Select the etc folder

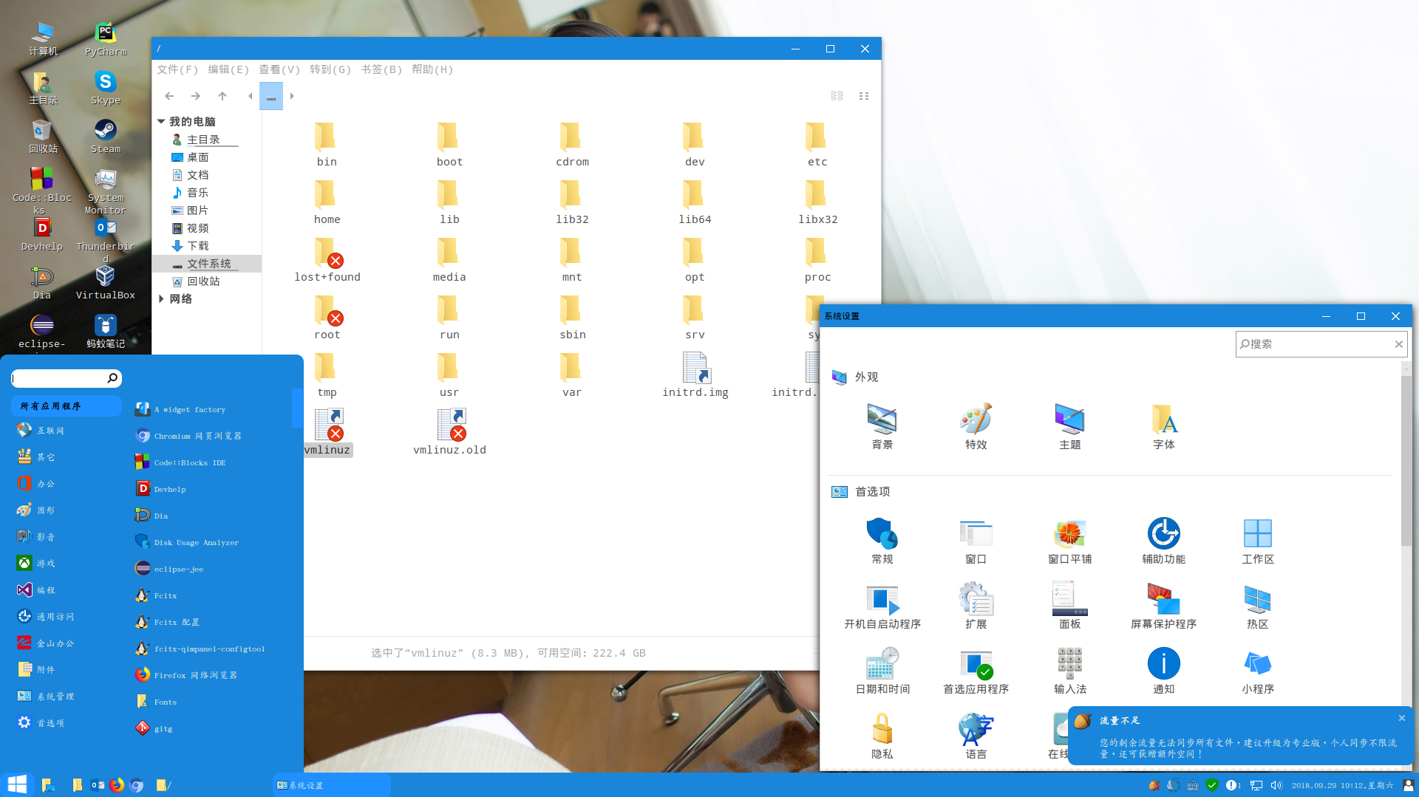click(817, 145)
